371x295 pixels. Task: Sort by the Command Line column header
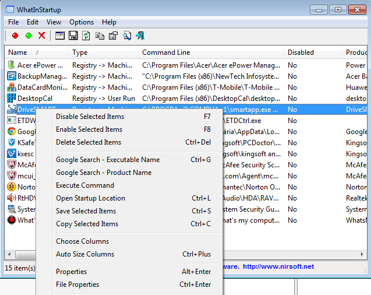(x=211, y=52)
